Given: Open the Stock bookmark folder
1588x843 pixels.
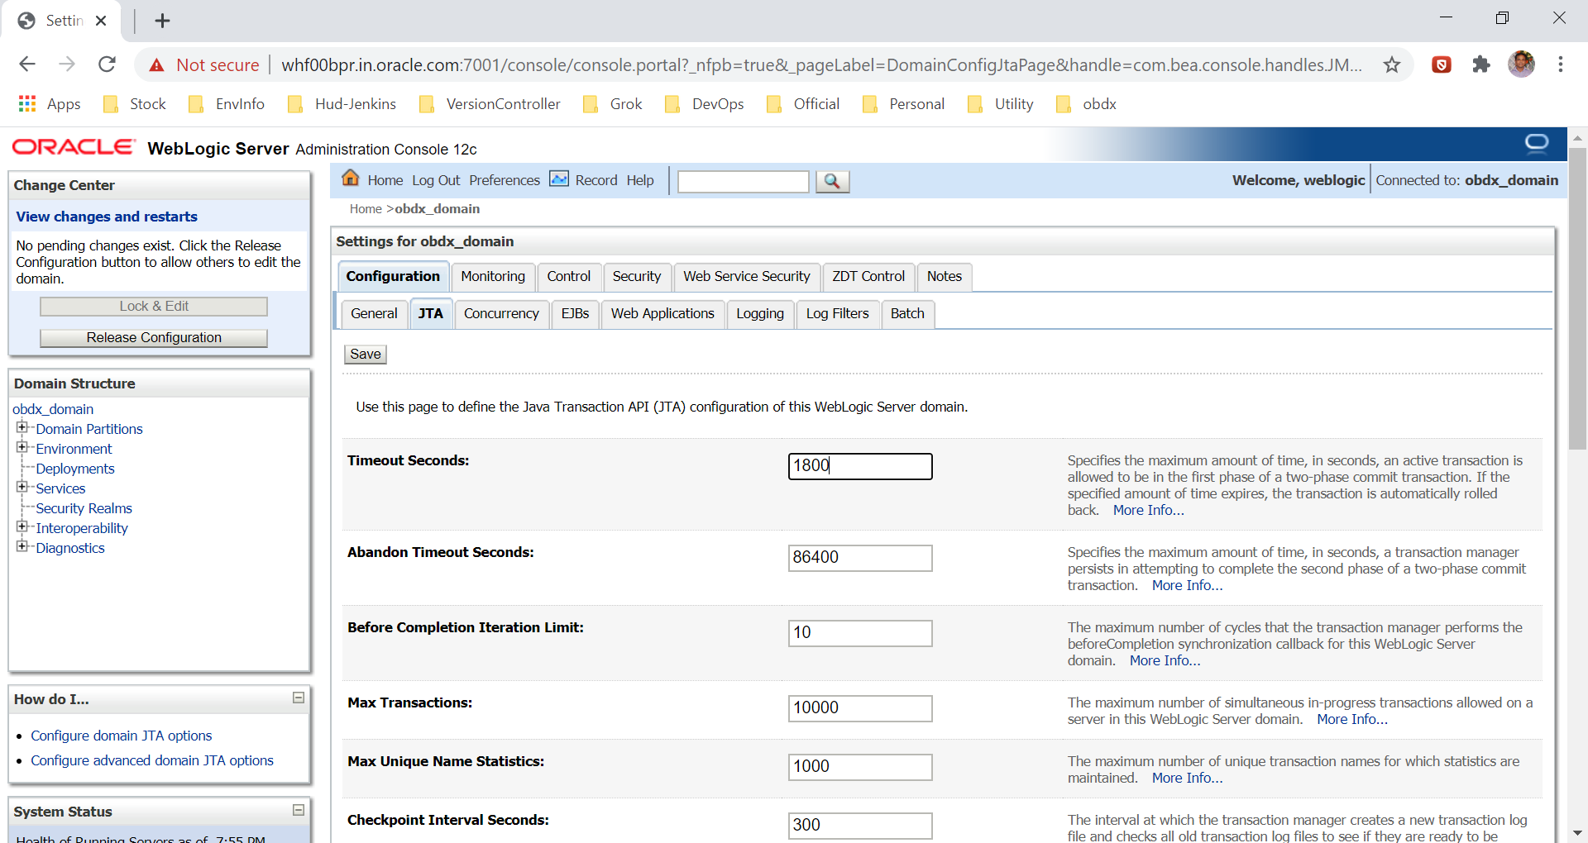Looking at the screenshot, I should coord(135,104).
